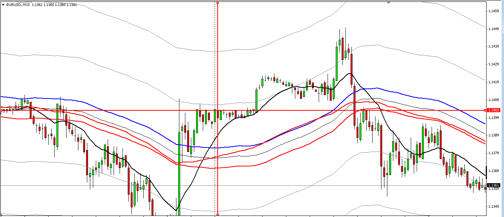504x217 pixels.
Task: Click the red 1.1403 price label
Action: [494, 110]
